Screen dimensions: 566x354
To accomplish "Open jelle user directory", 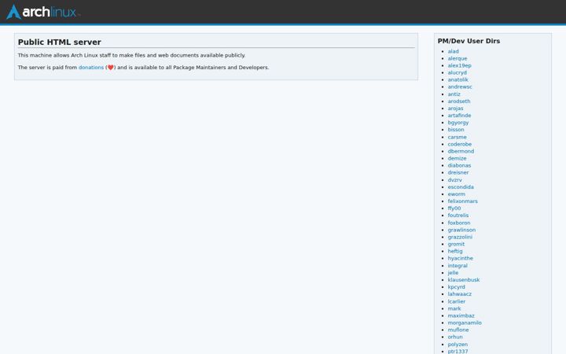I will tap(453, 273).
